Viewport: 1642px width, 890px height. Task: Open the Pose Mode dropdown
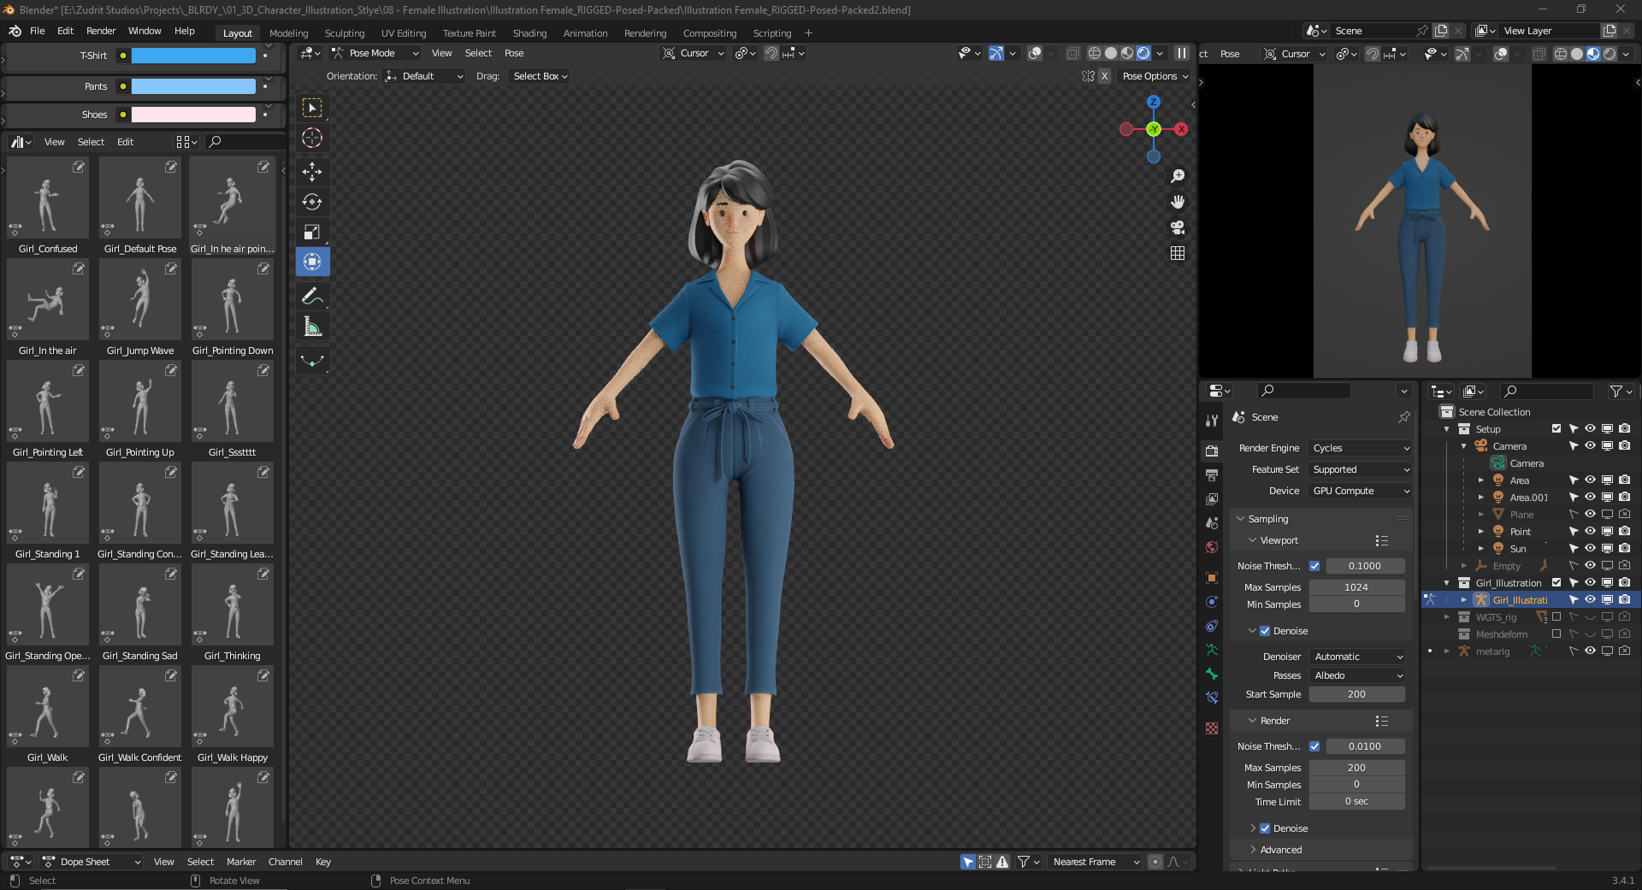(x=375, y=53)
